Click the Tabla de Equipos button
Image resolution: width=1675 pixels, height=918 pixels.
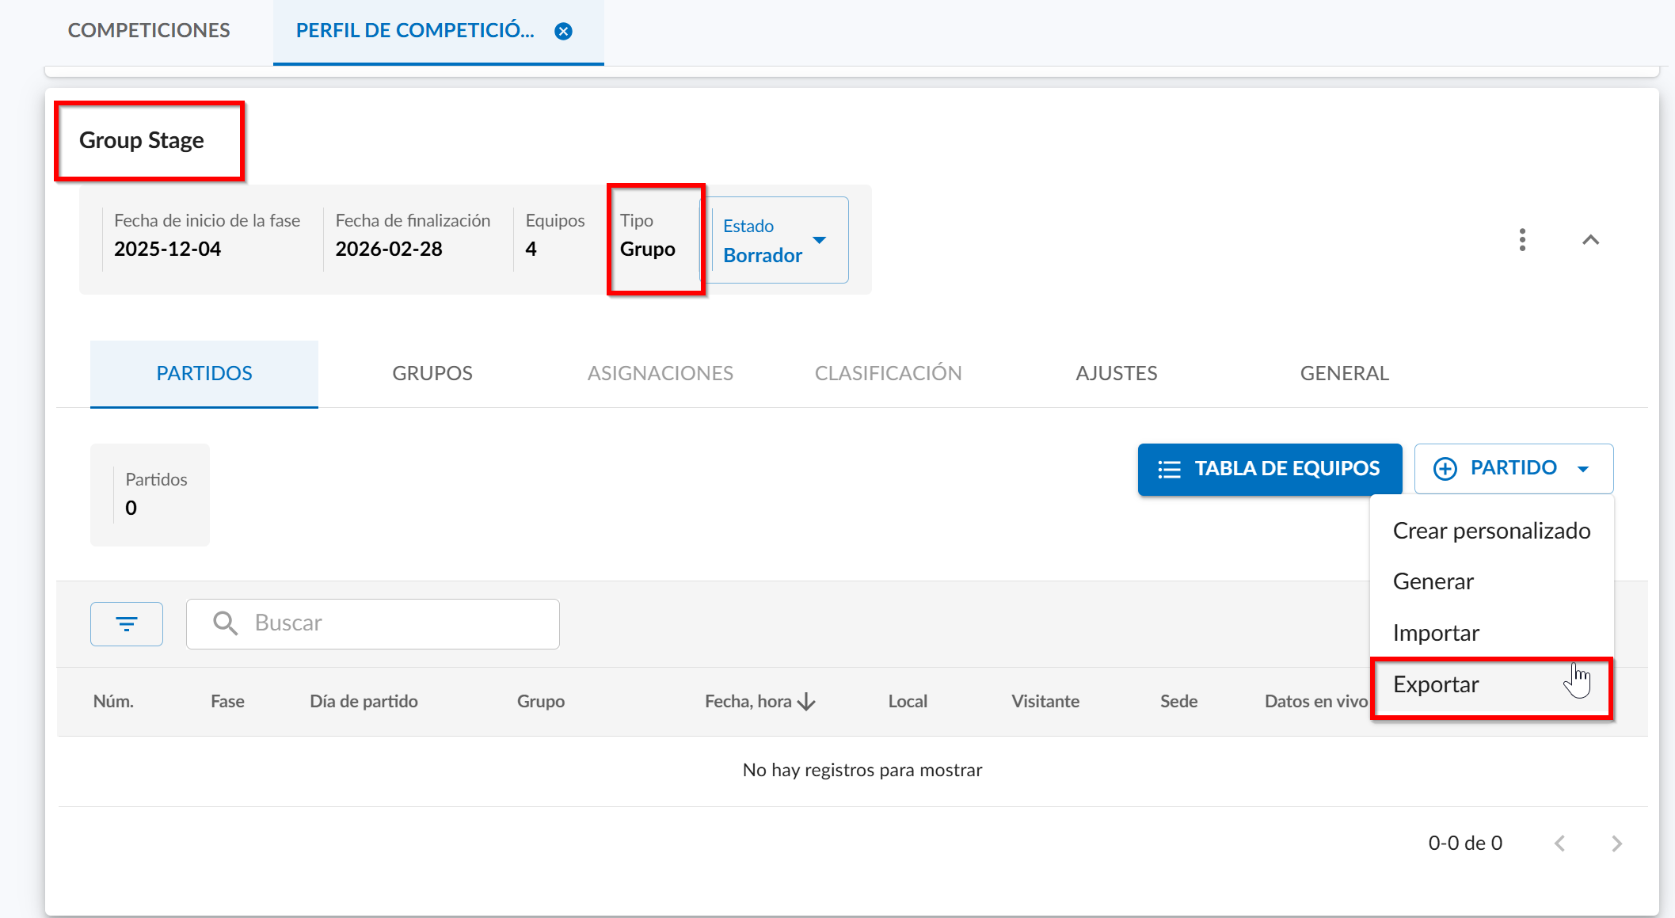point(1270,469)
